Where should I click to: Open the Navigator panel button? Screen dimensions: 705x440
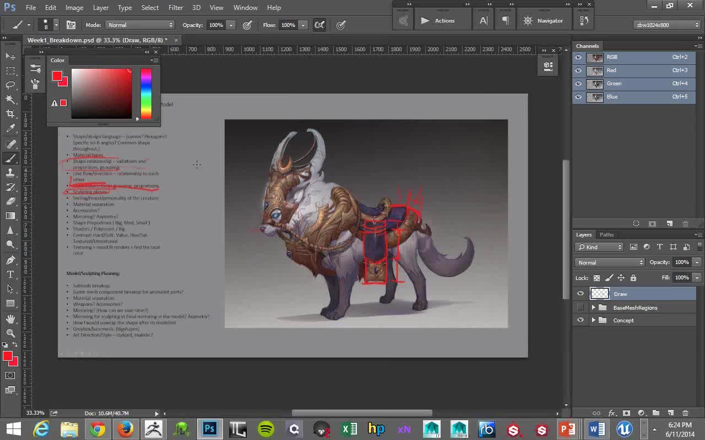coord(543,21)
